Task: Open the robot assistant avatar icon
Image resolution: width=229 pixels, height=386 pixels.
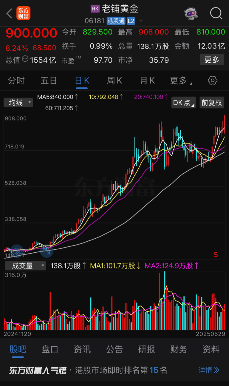Action: tap(191, 13)
